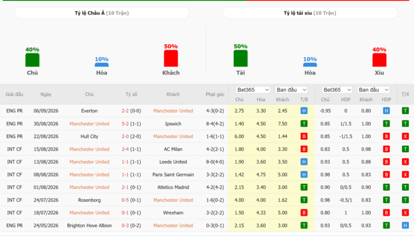The image size is (414, 236).
Task: Click T/X badge in Everton row
Action: 405,111
